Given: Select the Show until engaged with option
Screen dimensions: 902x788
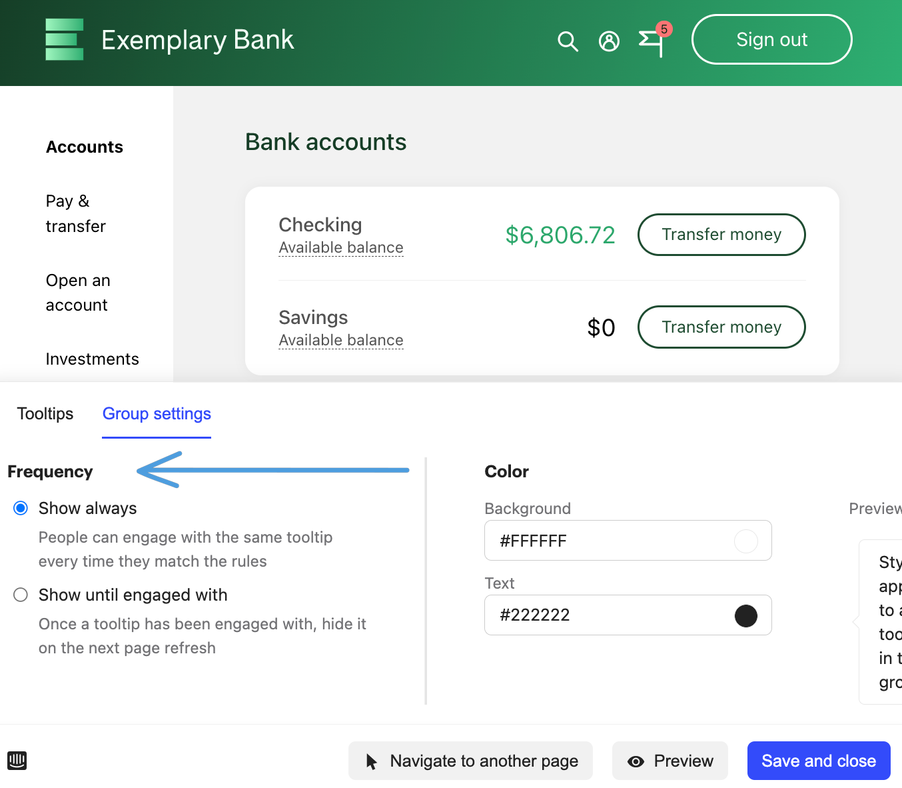Looking at the screenshot, I should 21,595.
